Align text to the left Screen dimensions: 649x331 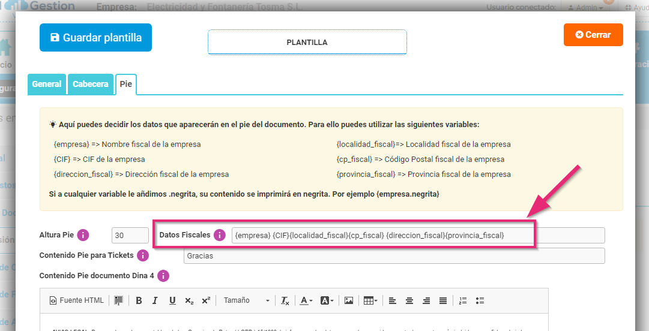click(393, 300)
